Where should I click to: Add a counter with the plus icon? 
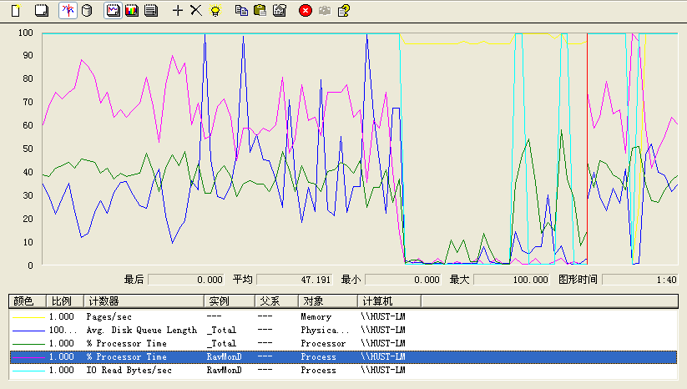(x=177, y=10)
